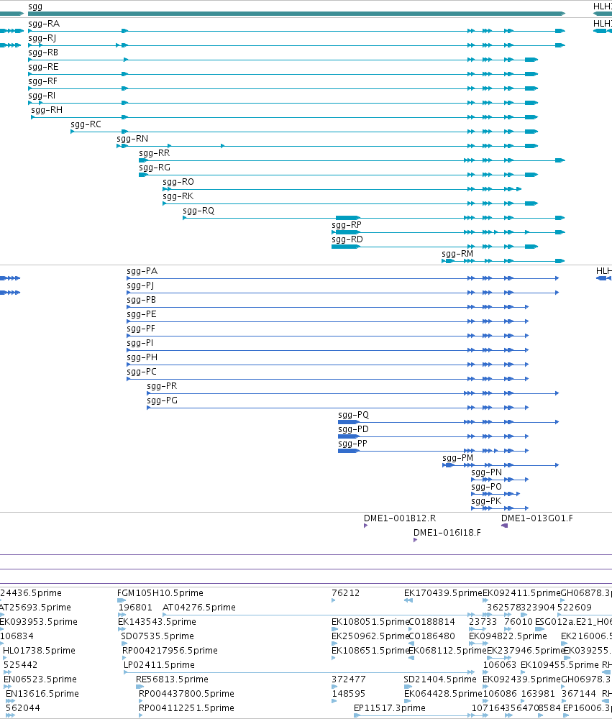Viewport: 612px width, 719px height.
Task: Click the sgg-RA transcript label
Action: tap(44, 24)
